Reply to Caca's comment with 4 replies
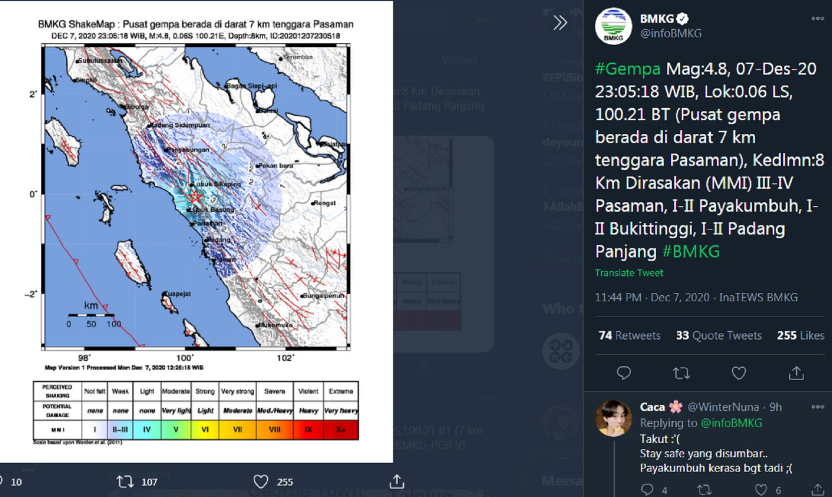 (647, 490)
